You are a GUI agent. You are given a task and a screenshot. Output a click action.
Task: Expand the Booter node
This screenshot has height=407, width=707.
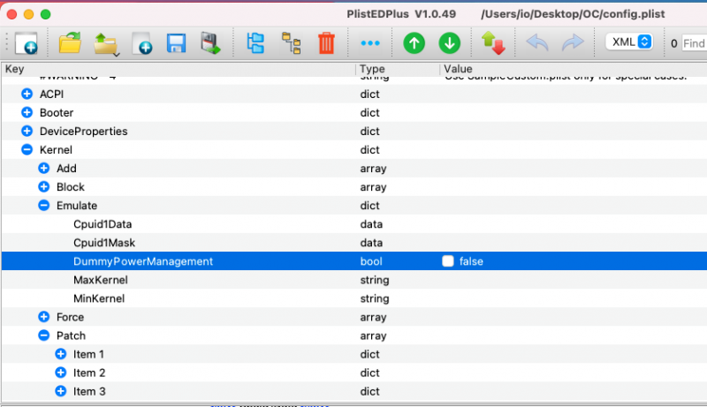click(27, 112)
